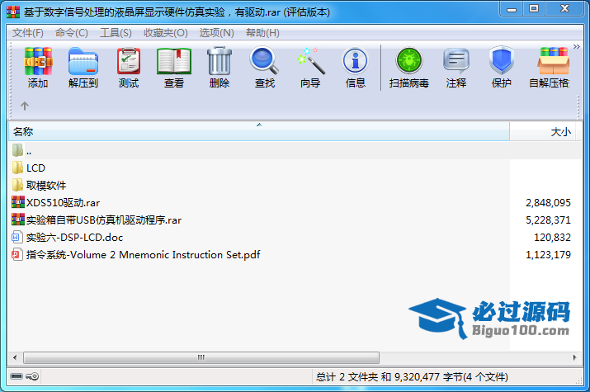Click the PDF icon of 指令系统 file
This screenshot has width=590, height=392.
click(x=17, y=255)
